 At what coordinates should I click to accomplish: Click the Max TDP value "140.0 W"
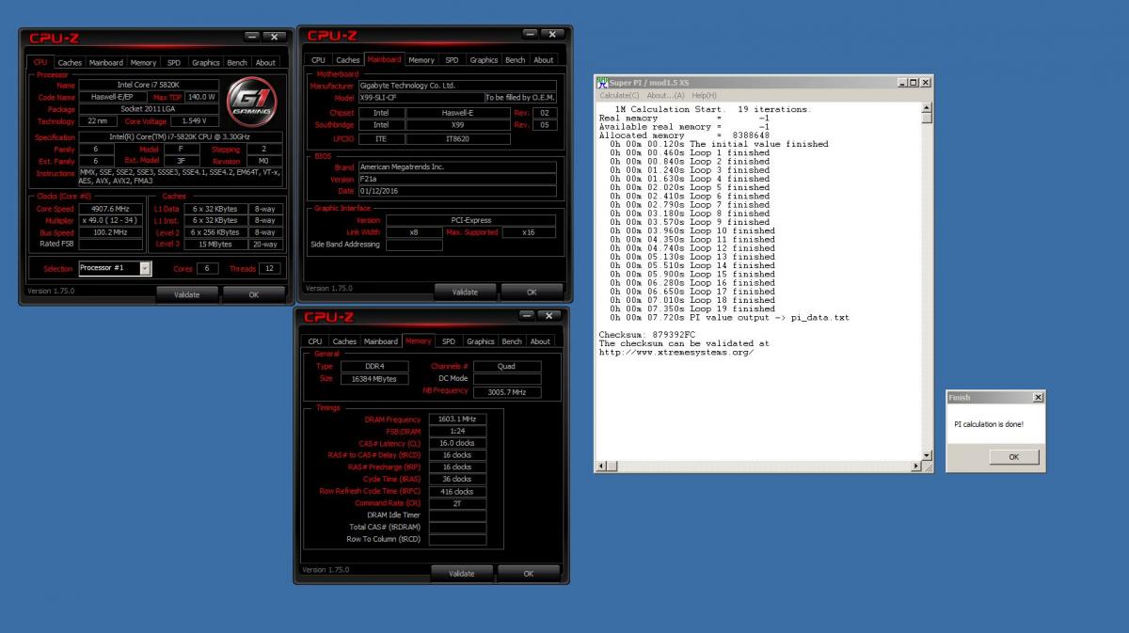201,97
